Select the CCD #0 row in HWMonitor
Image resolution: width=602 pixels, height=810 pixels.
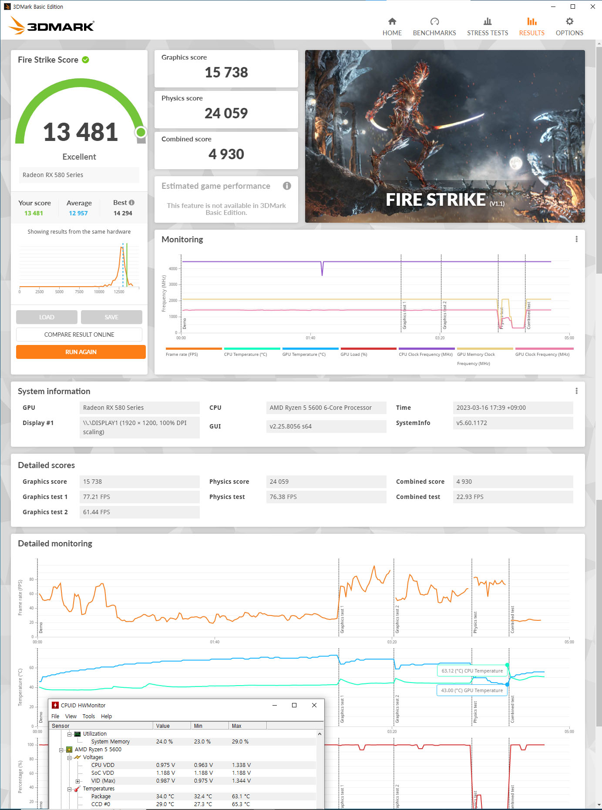(183, 804)
